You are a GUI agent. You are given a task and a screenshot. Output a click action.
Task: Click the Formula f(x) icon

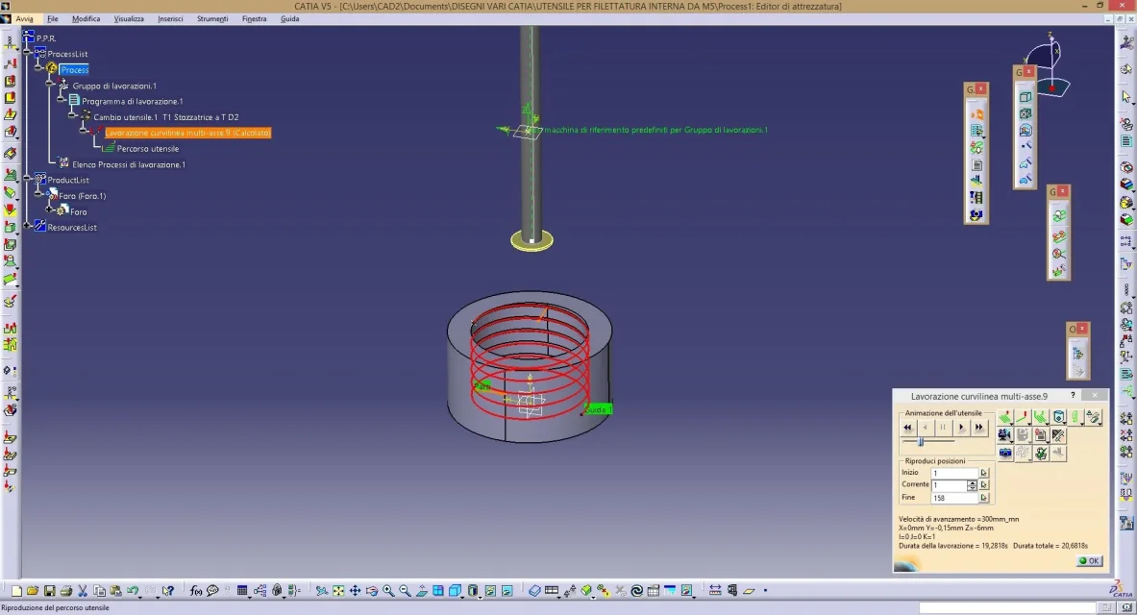click(x=195, y=591)
